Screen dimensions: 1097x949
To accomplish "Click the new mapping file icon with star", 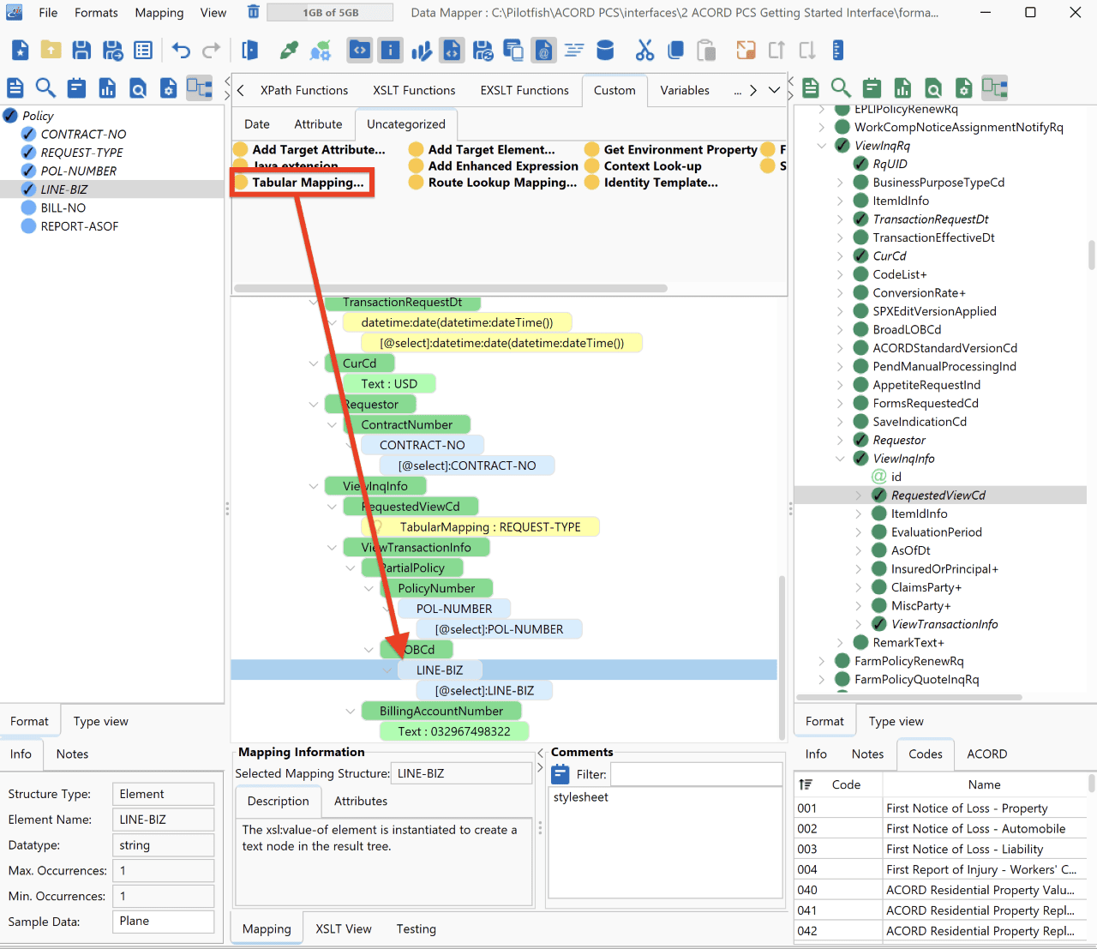I will point(21,51).
